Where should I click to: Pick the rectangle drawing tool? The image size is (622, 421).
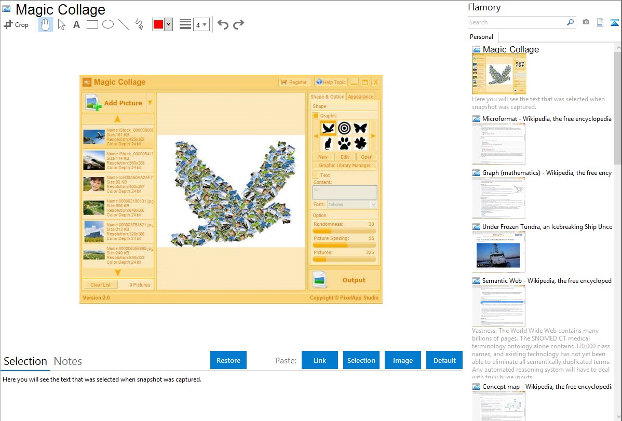[92, 24]
